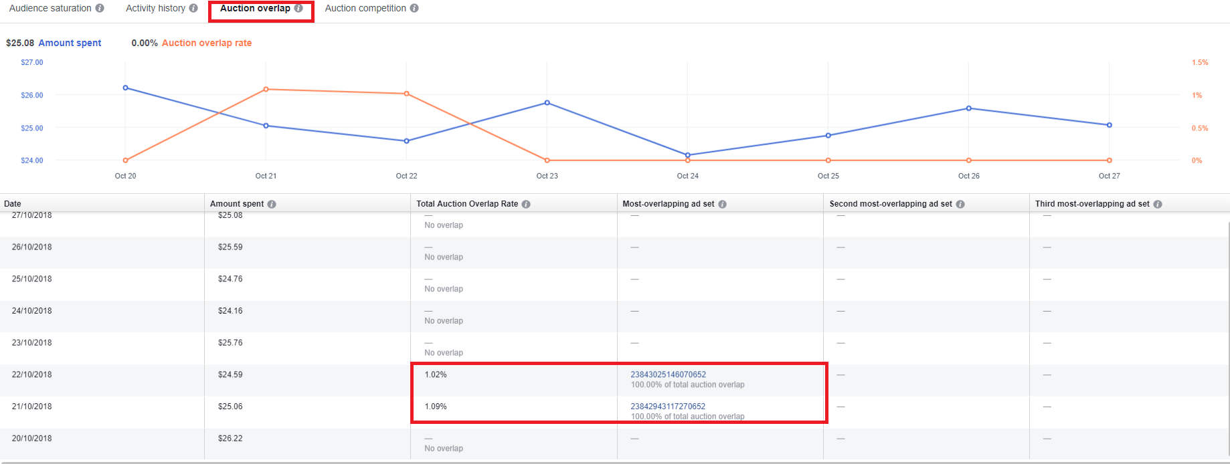Viewport: 1230px width, 464px height.
Task: Click info icon beside Activity history
Action: pyautogui.click(x=193, y=8)
